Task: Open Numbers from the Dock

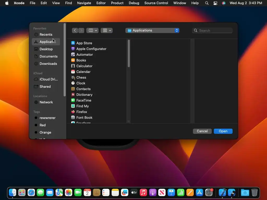Action: click(180, 192)
